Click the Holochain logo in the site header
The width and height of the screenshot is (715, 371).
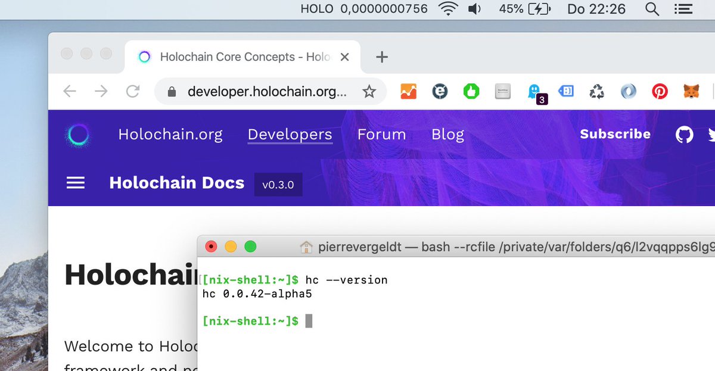(79, 135)
